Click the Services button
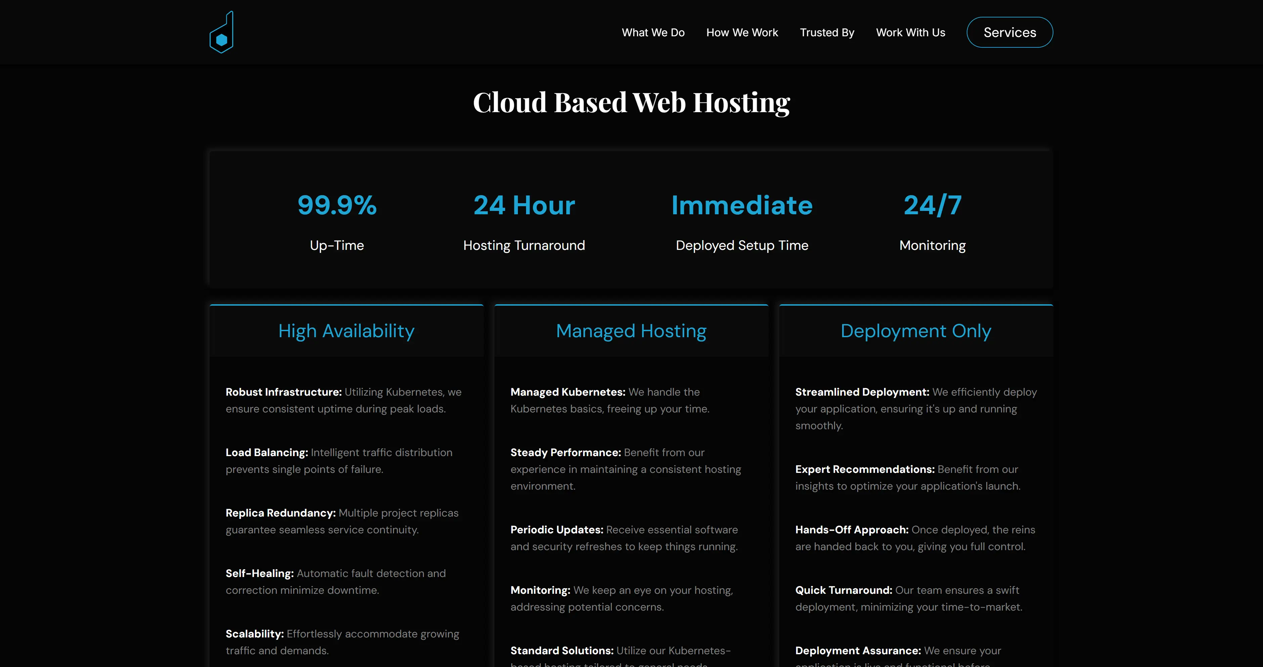 point(1009,32)
